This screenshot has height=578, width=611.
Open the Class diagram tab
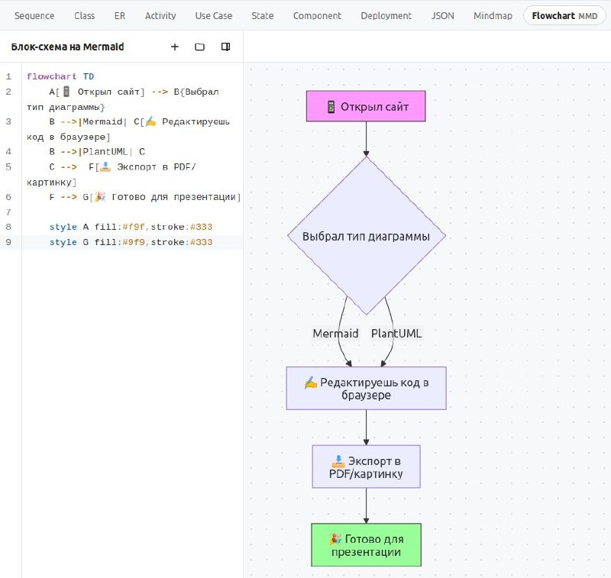[x=85, y=15]
